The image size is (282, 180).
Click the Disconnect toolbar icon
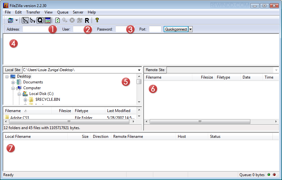79,20
